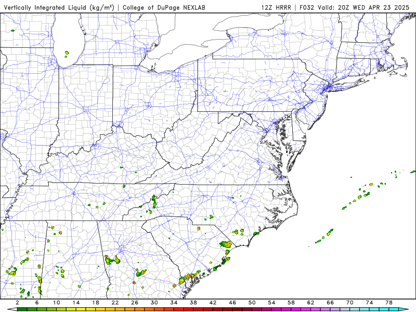Click the legend value 54
The width and height of the screenshot is (416, 312).
click(x=271, y=303)
